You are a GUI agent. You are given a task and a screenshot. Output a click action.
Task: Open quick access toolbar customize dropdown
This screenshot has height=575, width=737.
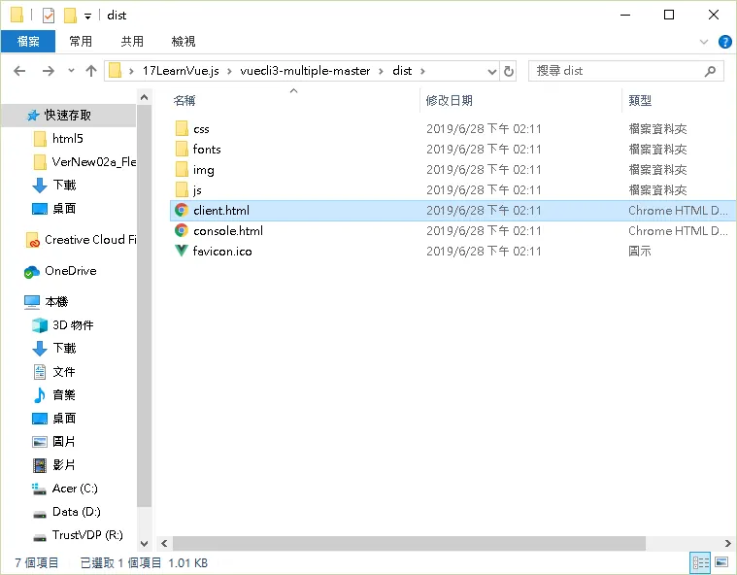(88, 17)
